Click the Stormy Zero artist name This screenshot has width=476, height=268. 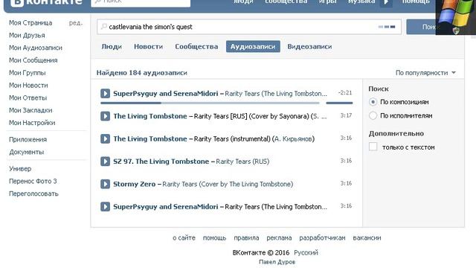134,184
